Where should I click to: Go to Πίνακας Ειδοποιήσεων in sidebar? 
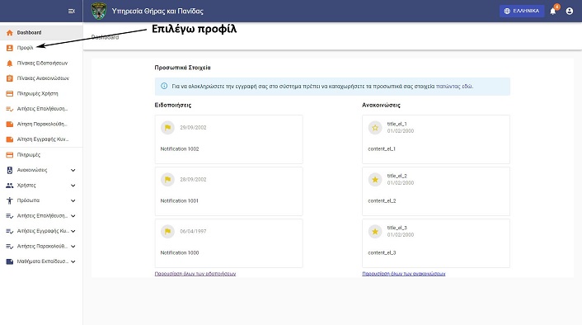click(x=41, y=64)
